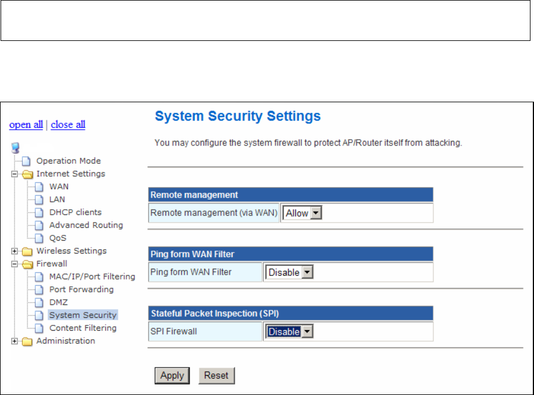Click the page icon beside WAN
The image size is (534, 395).
pos(40,187)
